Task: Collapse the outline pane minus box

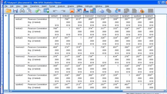Action: (6, 16)
